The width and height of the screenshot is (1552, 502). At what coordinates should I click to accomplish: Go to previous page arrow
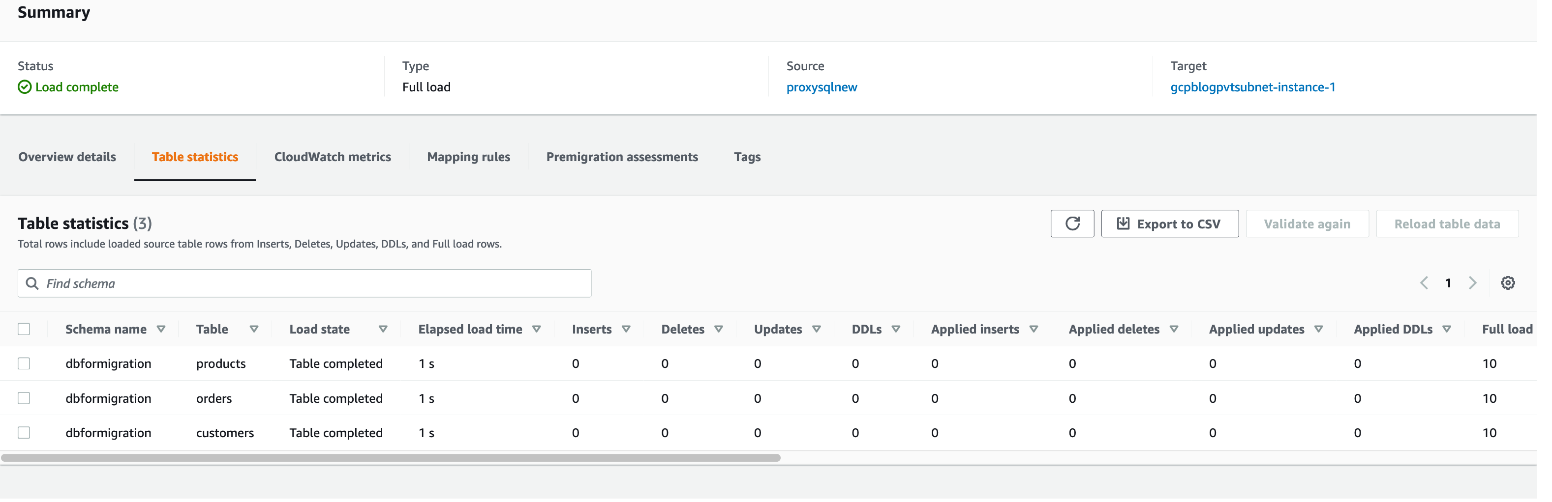(1438, 285)
